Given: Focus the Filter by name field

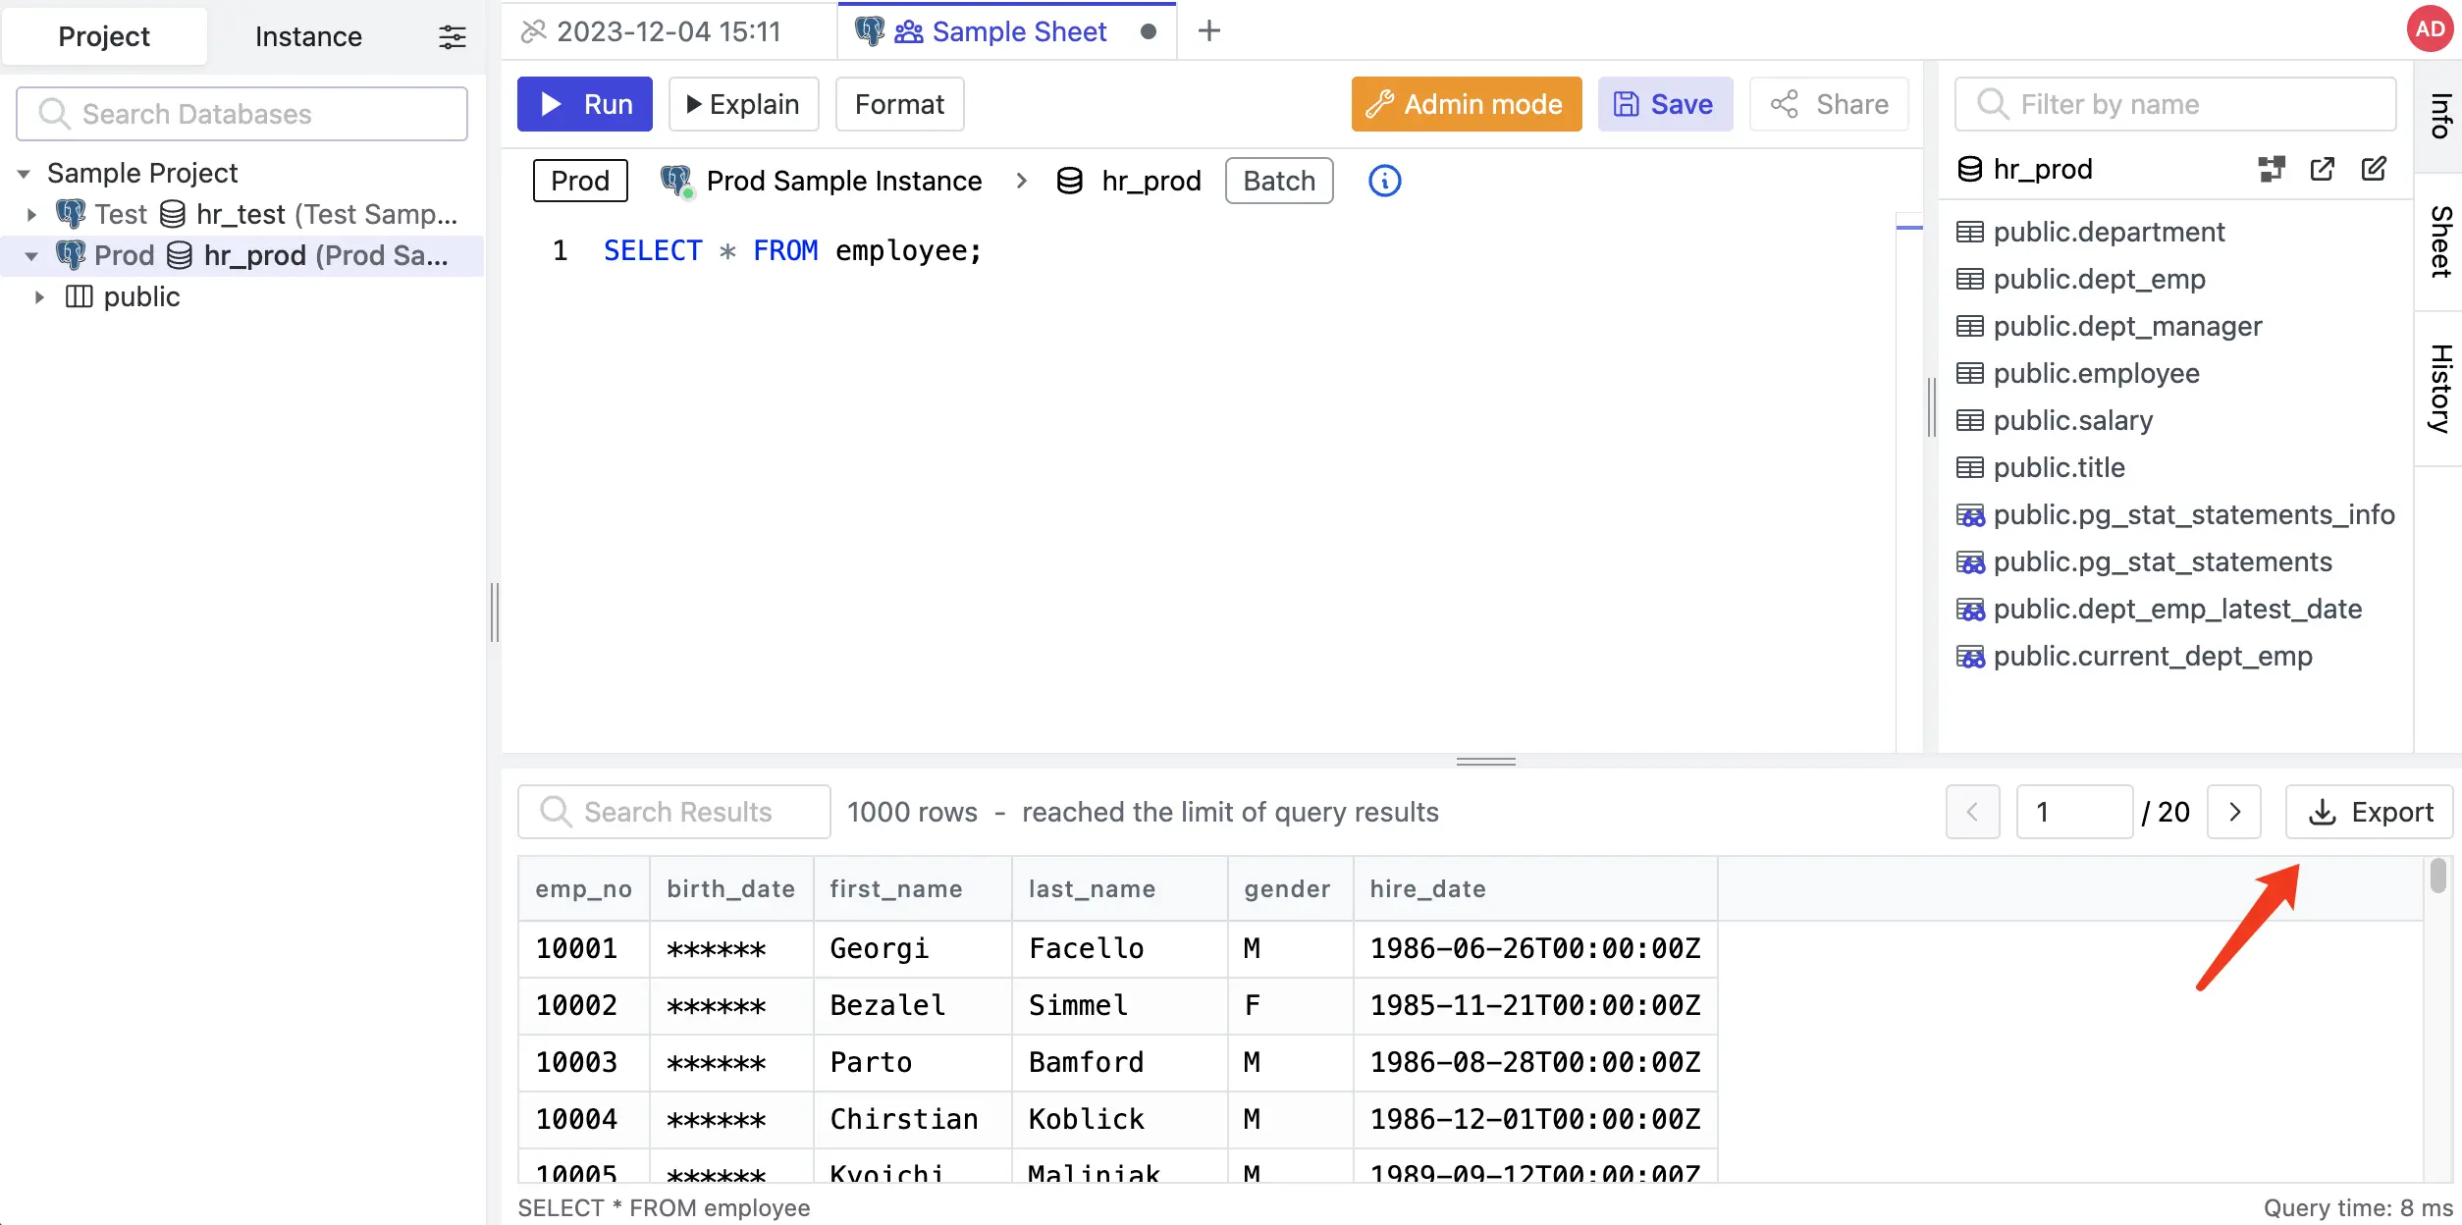Looking at the screenshot, I should click(x=2175, y=104).
